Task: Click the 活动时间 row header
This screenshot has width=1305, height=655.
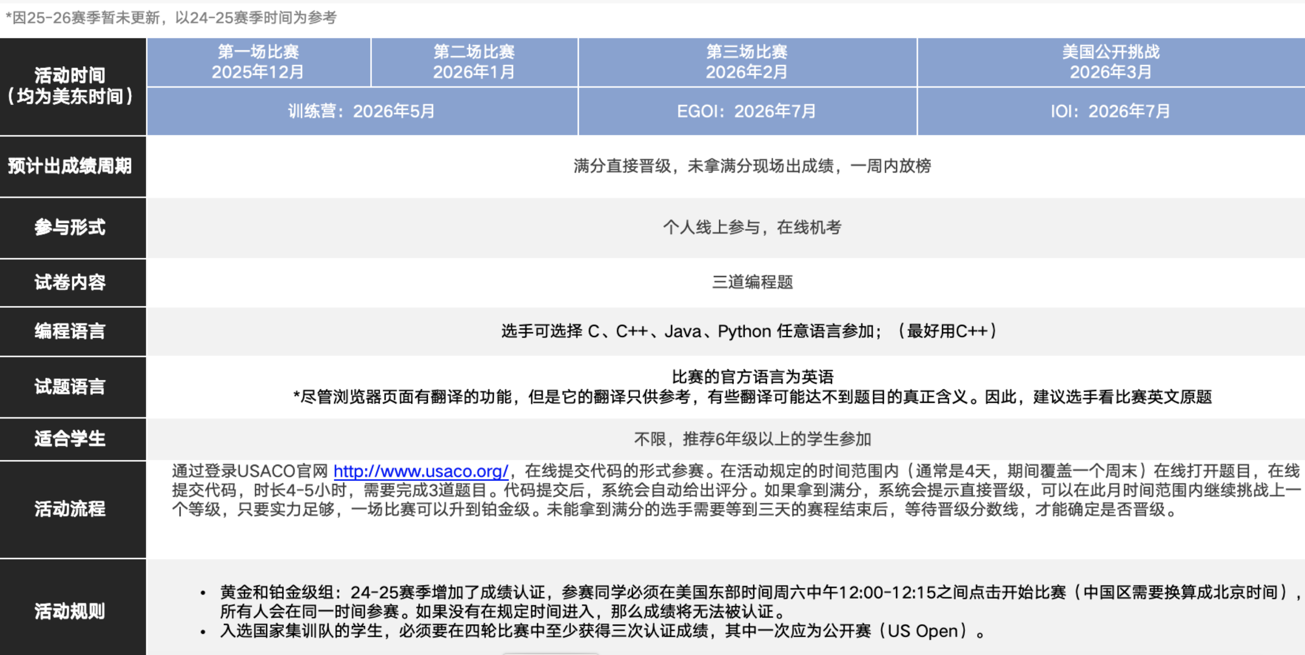Action: click(71, 86)
